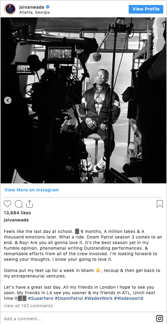Image resolution: width=167 pixels, height=324 pixels.
Task: Open the comment speech bubble icon
Action: (x=19, y=204)
